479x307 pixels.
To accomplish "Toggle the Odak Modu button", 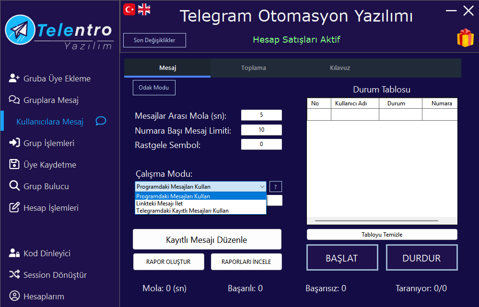I will coord(154,88).
